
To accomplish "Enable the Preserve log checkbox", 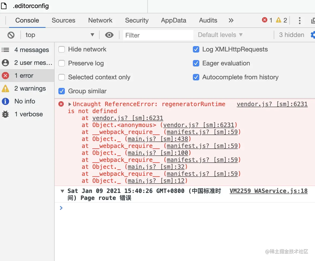I will click(62, 64).
